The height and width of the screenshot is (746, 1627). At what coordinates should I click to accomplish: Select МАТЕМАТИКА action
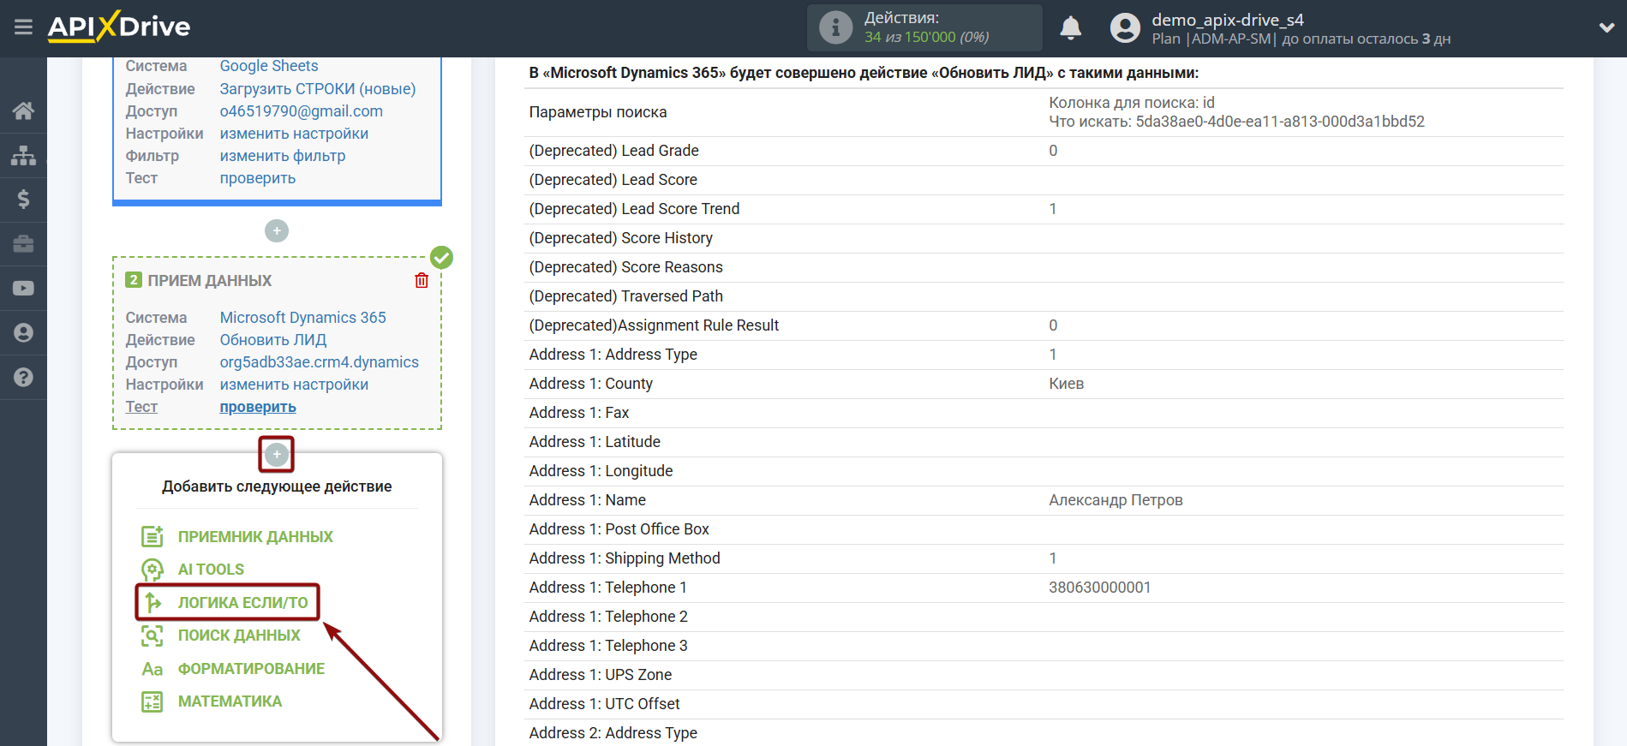tap(230, 701)
